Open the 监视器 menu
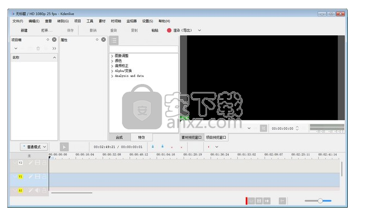367x215 pixels. pos(132,21)
